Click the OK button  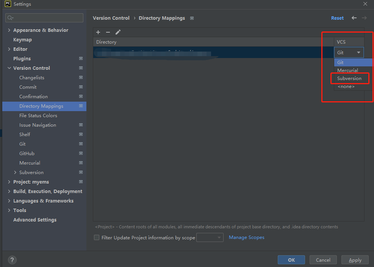(x=291, y=260)
